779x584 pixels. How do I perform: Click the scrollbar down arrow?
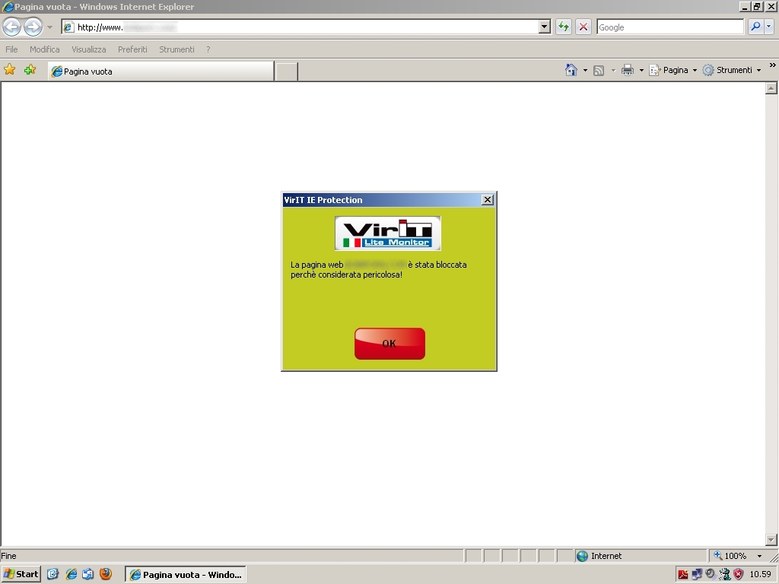tap(771, 539)
